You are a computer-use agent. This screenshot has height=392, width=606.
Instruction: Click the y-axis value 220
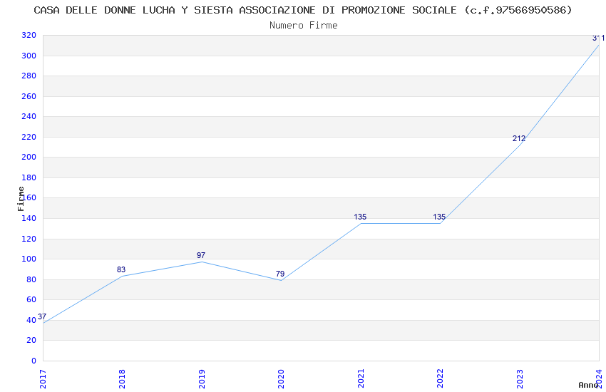coord(29,137)
